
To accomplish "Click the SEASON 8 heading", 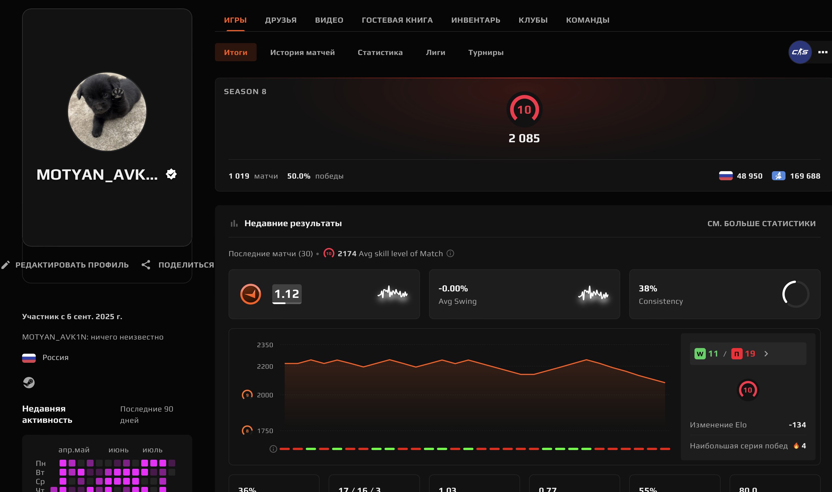I will pos(245,92).
